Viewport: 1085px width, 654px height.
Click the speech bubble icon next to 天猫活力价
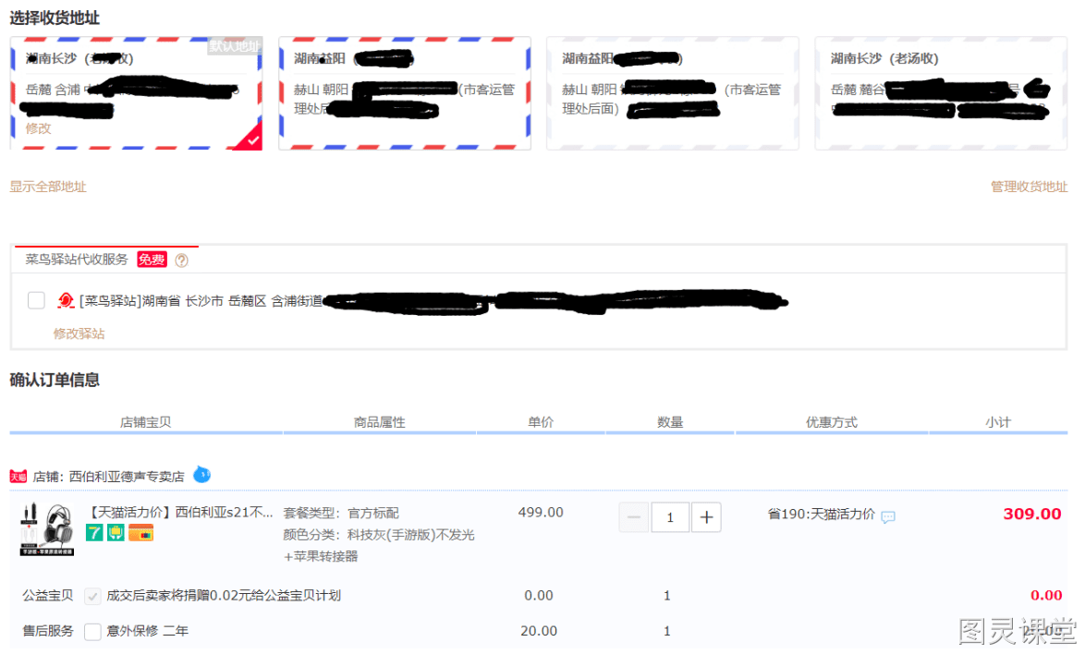coord(888,516)
